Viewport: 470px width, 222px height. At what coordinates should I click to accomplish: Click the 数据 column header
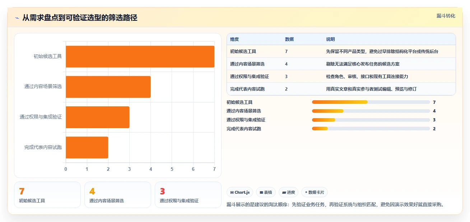(x=289, y=39)
